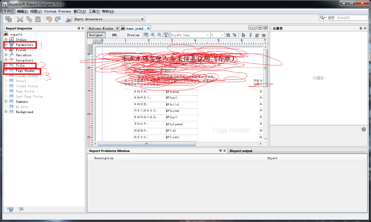This screenshot has height=222, width=371.
Task: Expand the Variables tree node
Action: [x=6, y=55]
